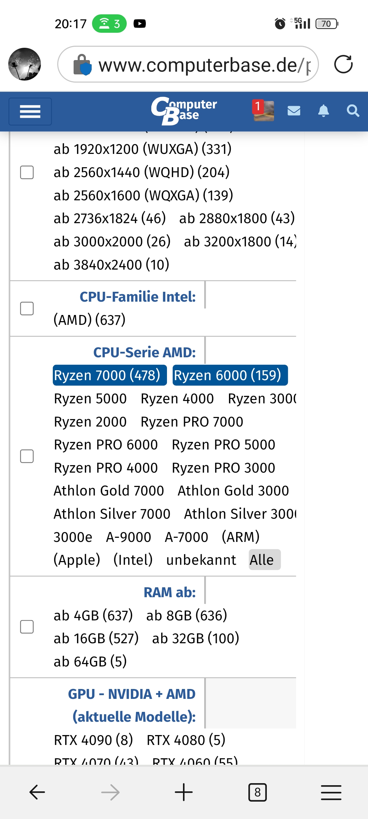Tick the RAM ab checkbox
368x819 pixels.
[x=27, y=627]
